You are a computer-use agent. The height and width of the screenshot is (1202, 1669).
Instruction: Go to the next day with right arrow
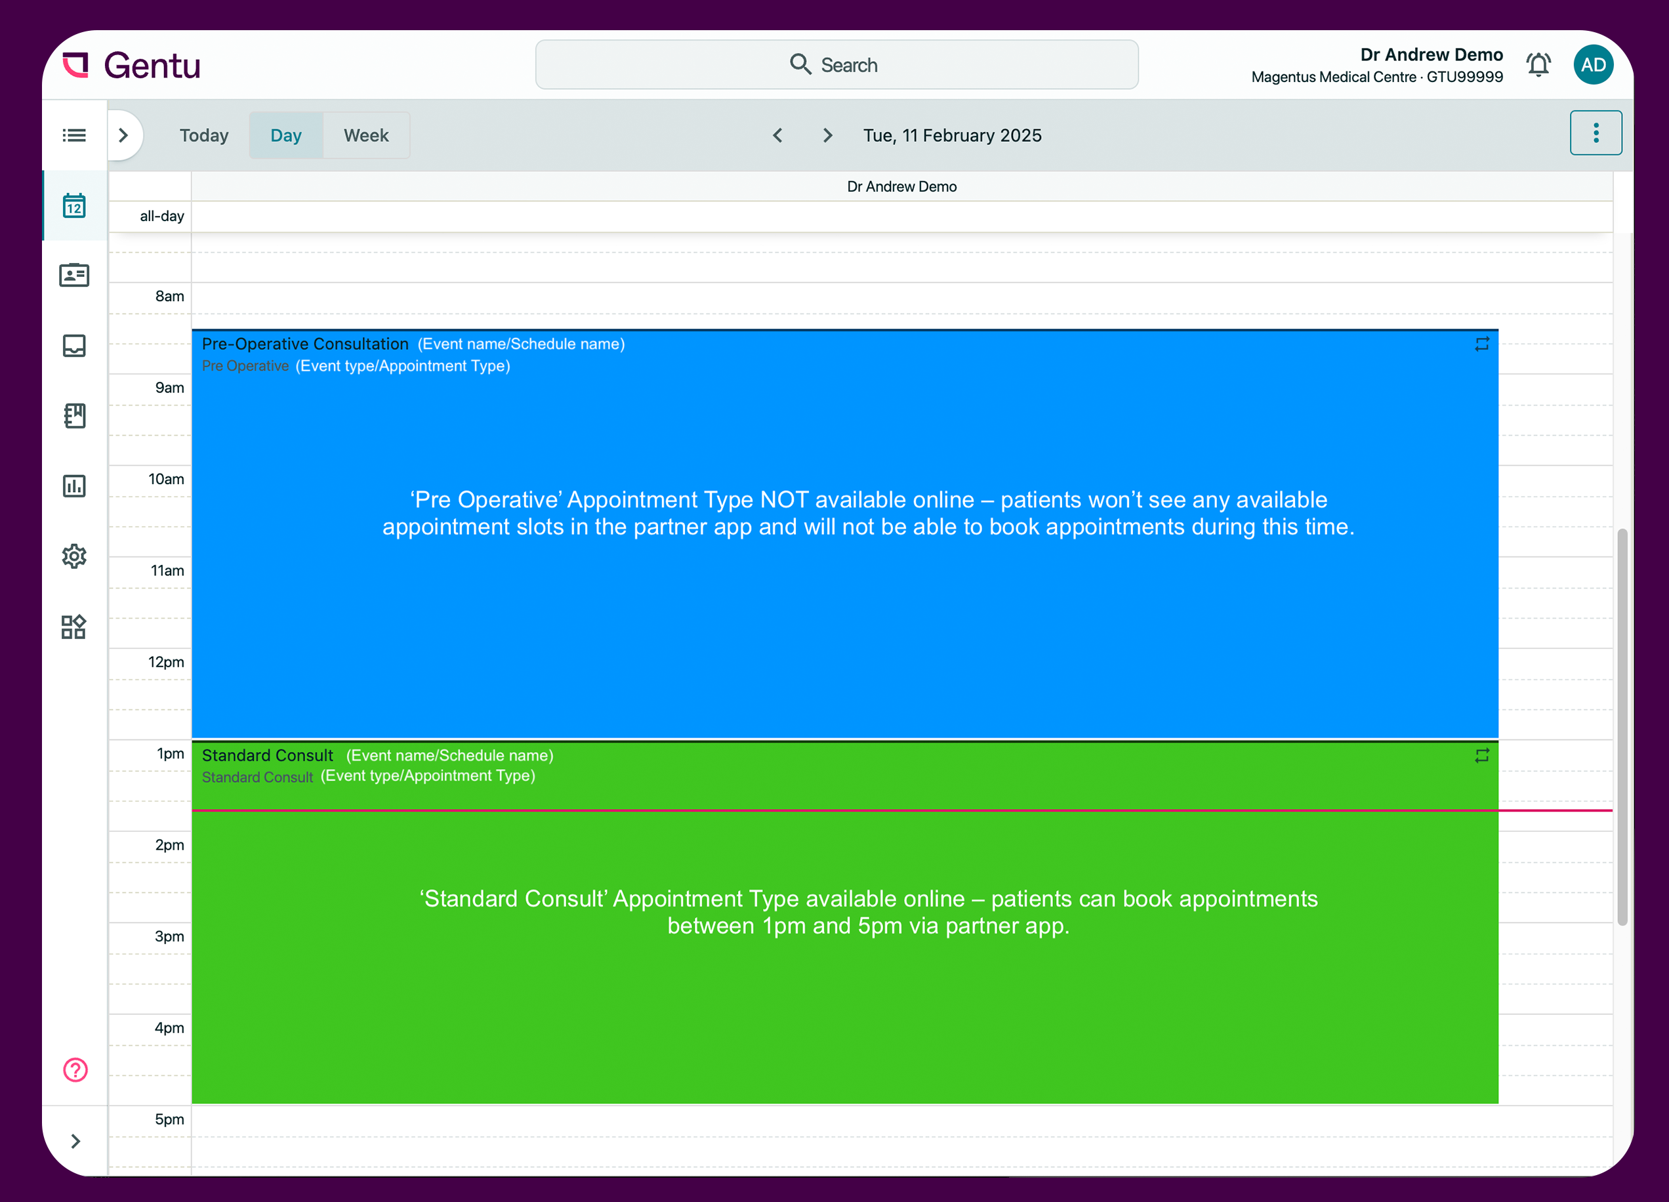[827, 135]
